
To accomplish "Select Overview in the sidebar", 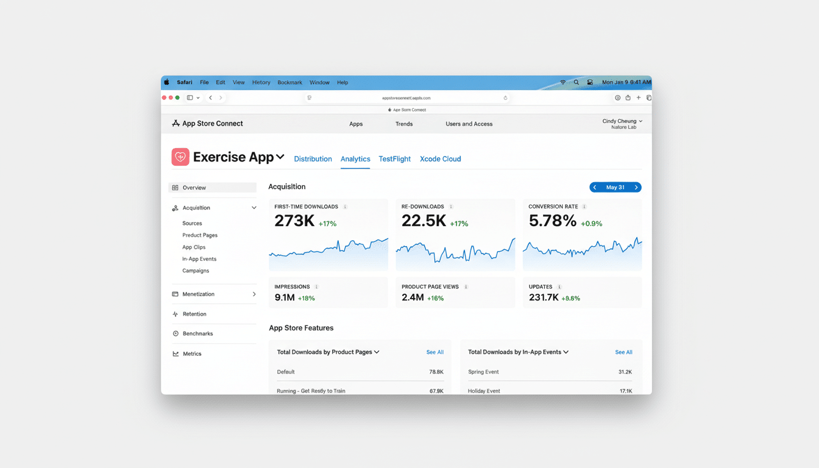I will point(213,188).
